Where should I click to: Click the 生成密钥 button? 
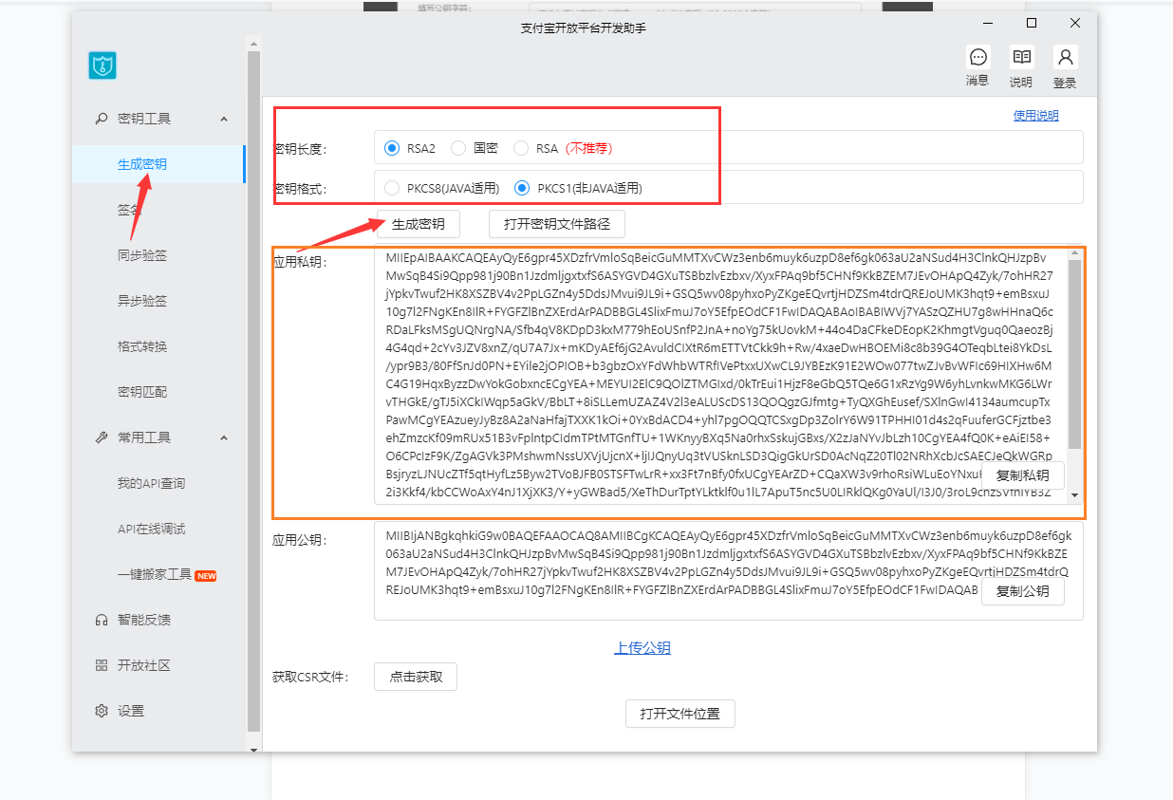[x=419, y=224]
